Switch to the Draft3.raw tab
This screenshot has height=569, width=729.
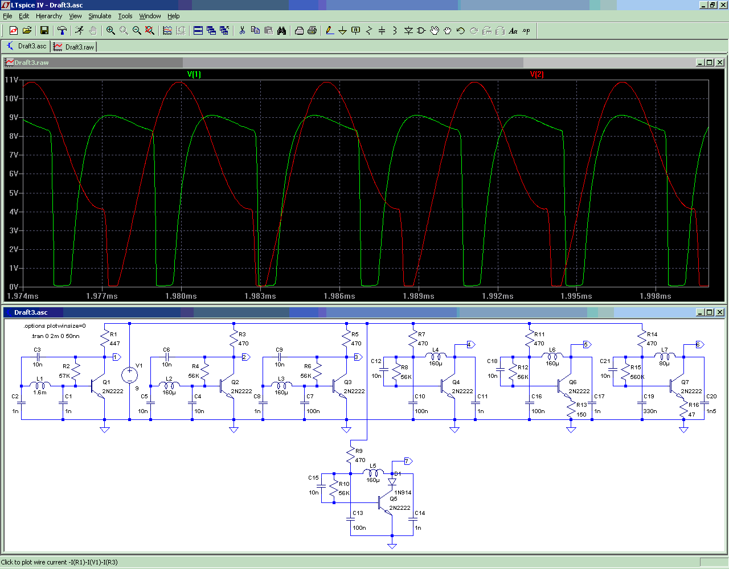[x=74, y=47]
